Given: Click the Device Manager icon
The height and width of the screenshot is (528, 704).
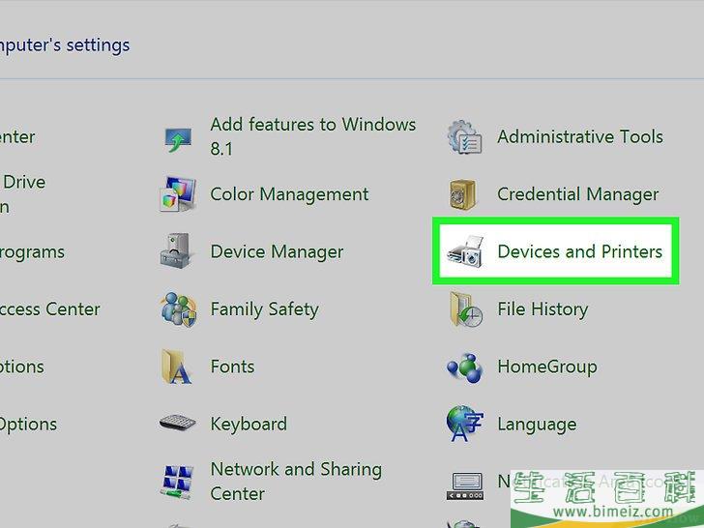Looking at the screenshot, I should pos(177,251).
